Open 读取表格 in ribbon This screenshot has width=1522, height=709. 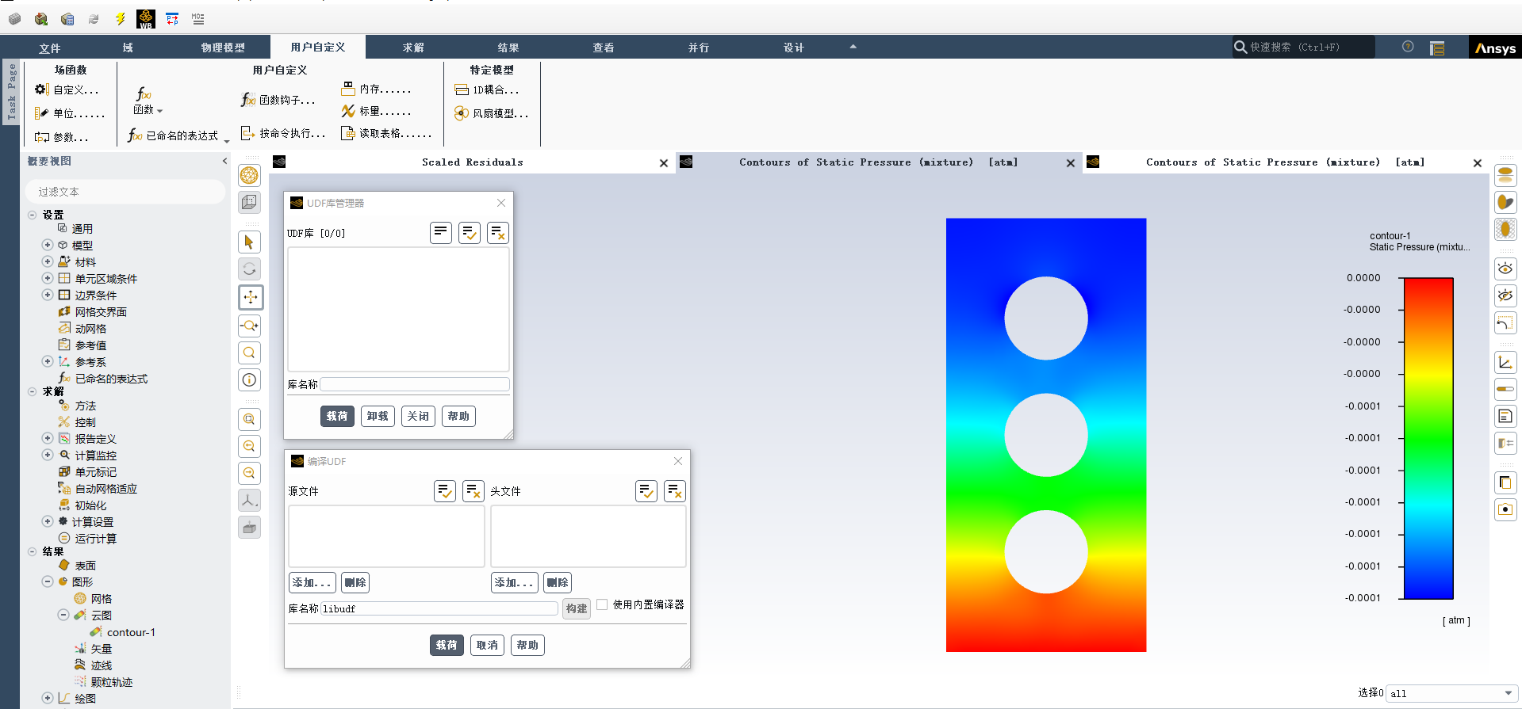tap(387, 133)
